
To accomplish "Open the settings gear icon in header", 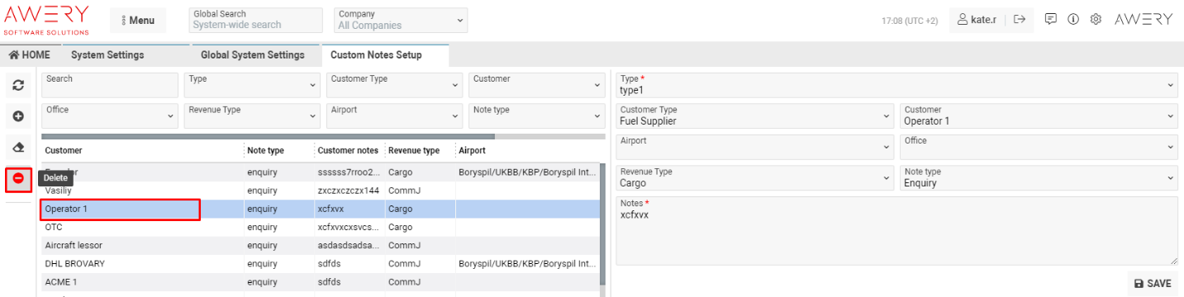I will click(x=1096, y=20).
